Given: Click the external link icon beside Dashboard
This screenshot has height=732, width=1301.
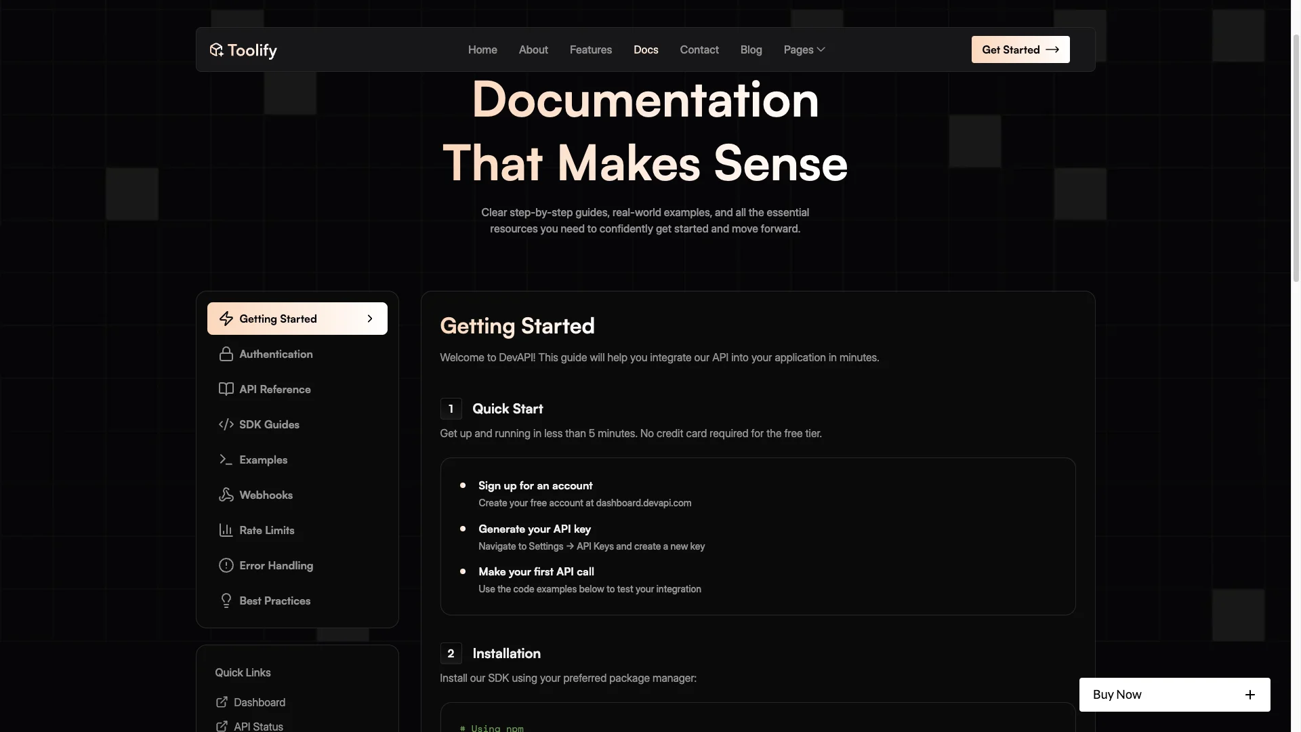Looking at the screenshot, I should click(222, 702).
